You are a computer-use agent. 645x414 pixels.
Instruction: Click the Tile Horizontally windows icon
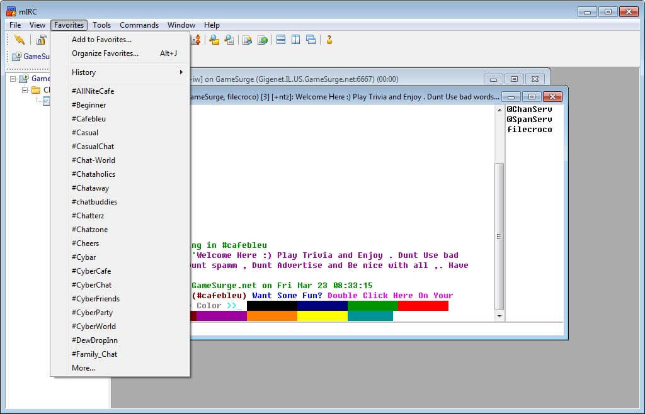(281, 40)
